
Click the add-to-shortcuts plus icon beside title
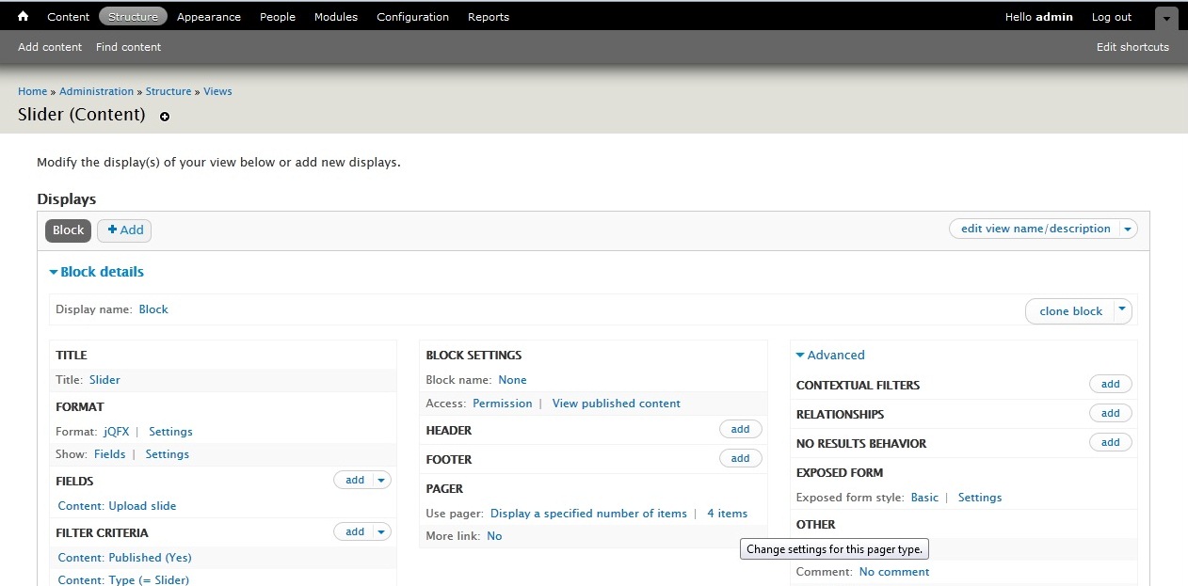pos(165,117)
